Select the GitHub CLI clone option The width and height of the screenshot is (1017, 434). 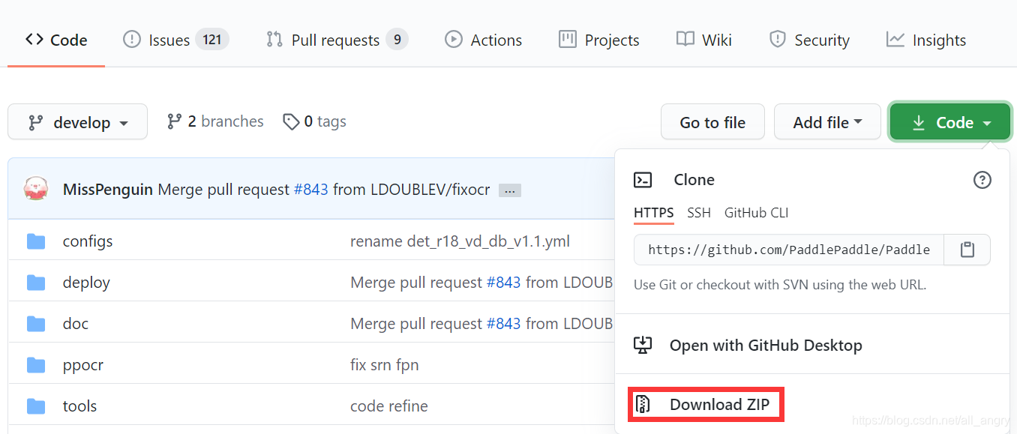(x=756, y=213)
